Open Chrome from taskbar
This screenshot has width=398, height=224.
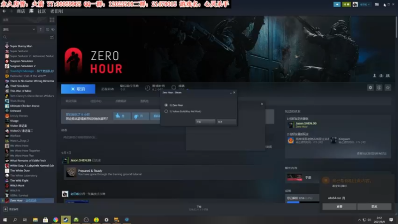(56, 220)
